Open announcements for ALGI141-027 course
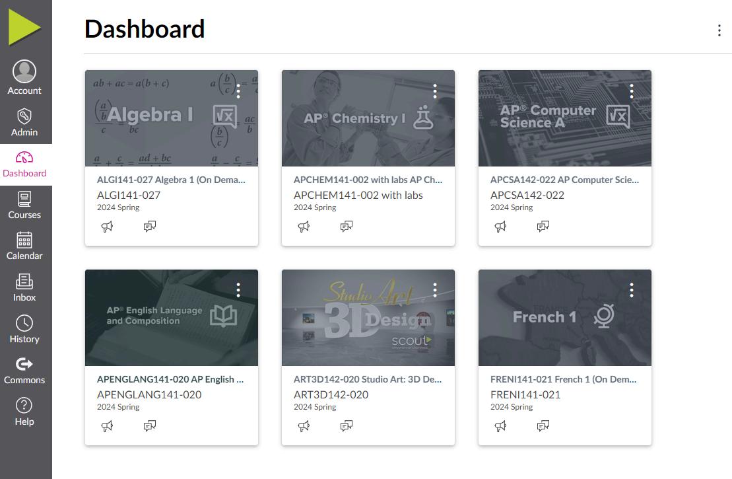 [x=108, y=227]
